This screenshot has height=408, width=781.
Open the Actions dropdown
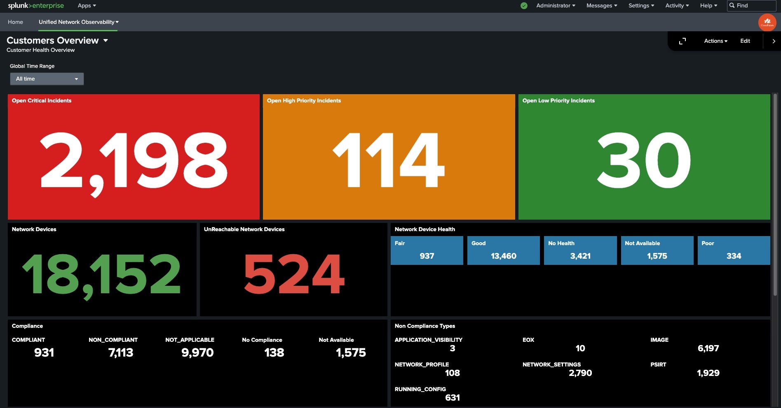[x=715, y=41]
